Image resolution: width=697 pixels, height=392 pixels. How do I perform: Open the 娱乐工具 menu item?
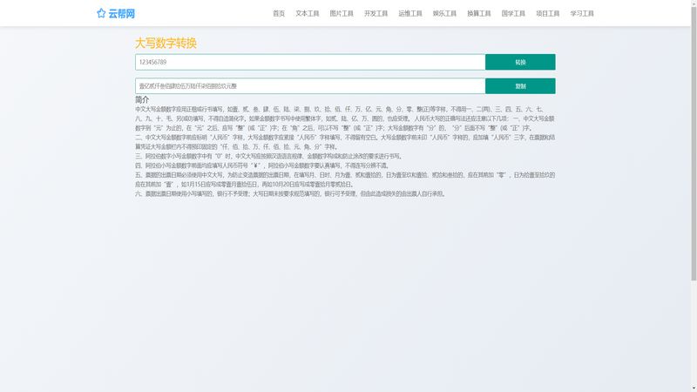coord(444,14)
